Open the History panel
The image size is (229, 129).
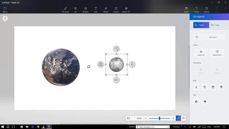pos(206,10)
